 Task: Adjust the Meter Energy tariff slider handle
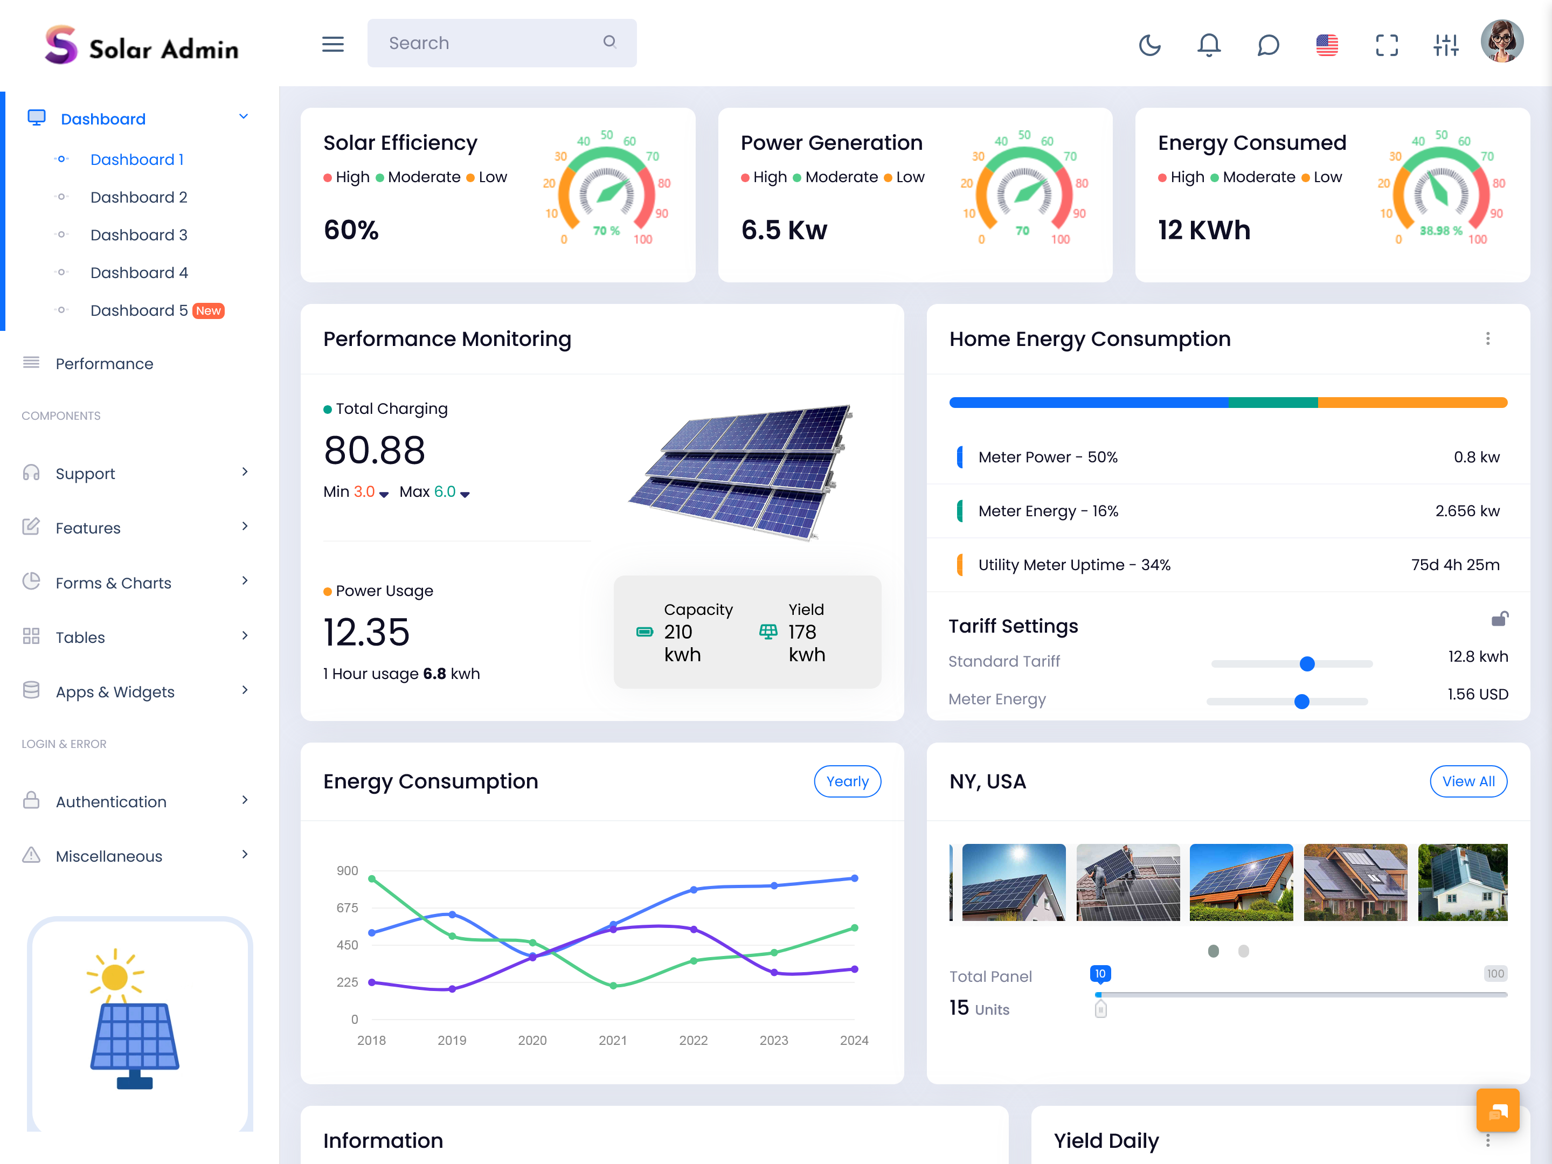click(x=1301, y=702)
